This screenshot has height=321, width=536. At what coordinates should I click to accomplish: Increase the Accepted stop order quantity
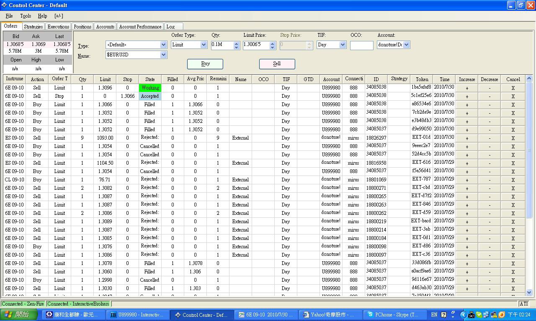(466, 96)
